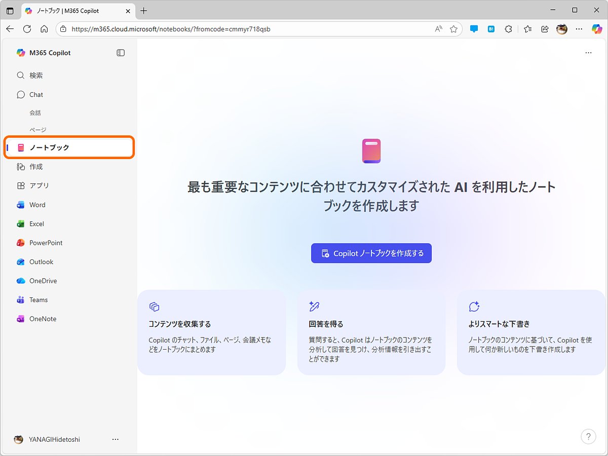Collapse the navigation sidebar panel
This screenshot has height=456, width=608.
(x=121, y=53)
